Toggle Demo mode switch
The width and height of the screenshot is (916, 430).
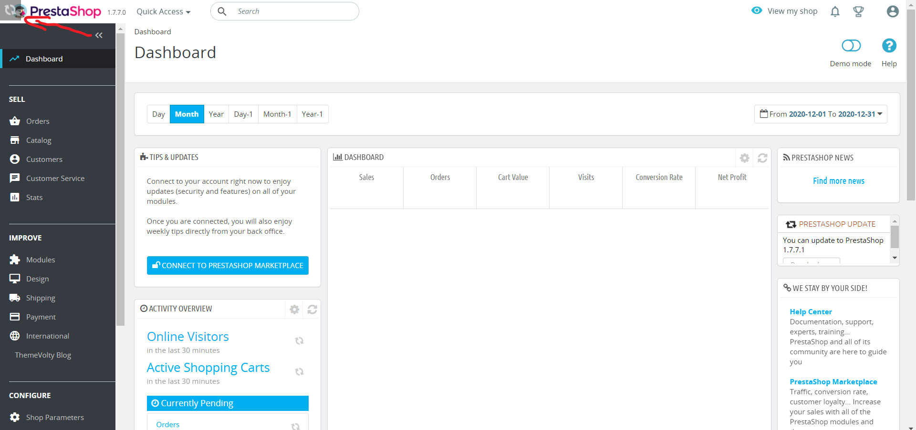click(851, 46)
